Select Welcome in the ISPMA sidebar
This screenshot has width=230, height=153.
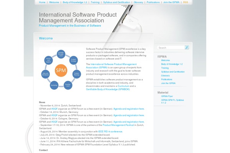[165, 60]
